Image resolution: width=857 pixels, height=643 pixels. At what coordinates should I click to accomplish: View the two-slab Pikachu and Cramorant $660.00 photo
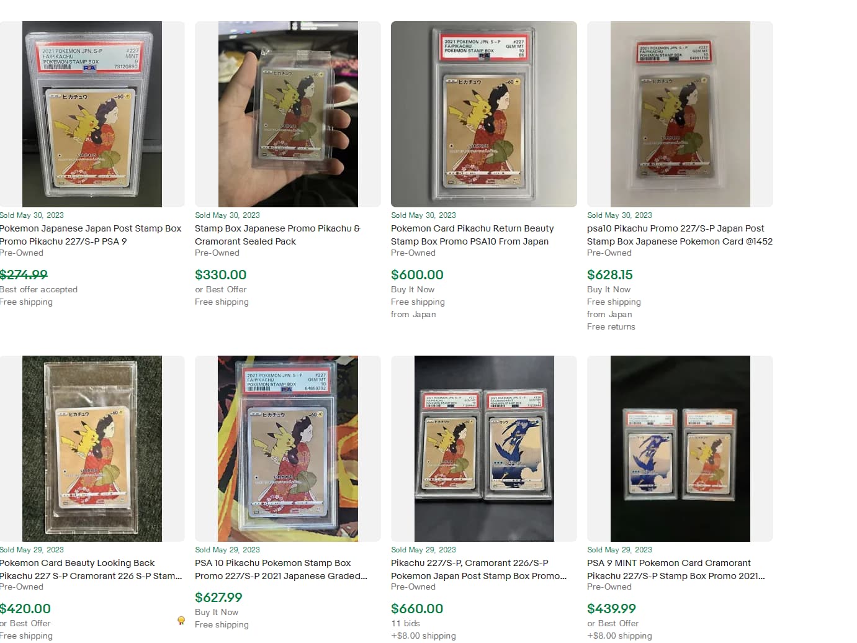tap(484, 449)
